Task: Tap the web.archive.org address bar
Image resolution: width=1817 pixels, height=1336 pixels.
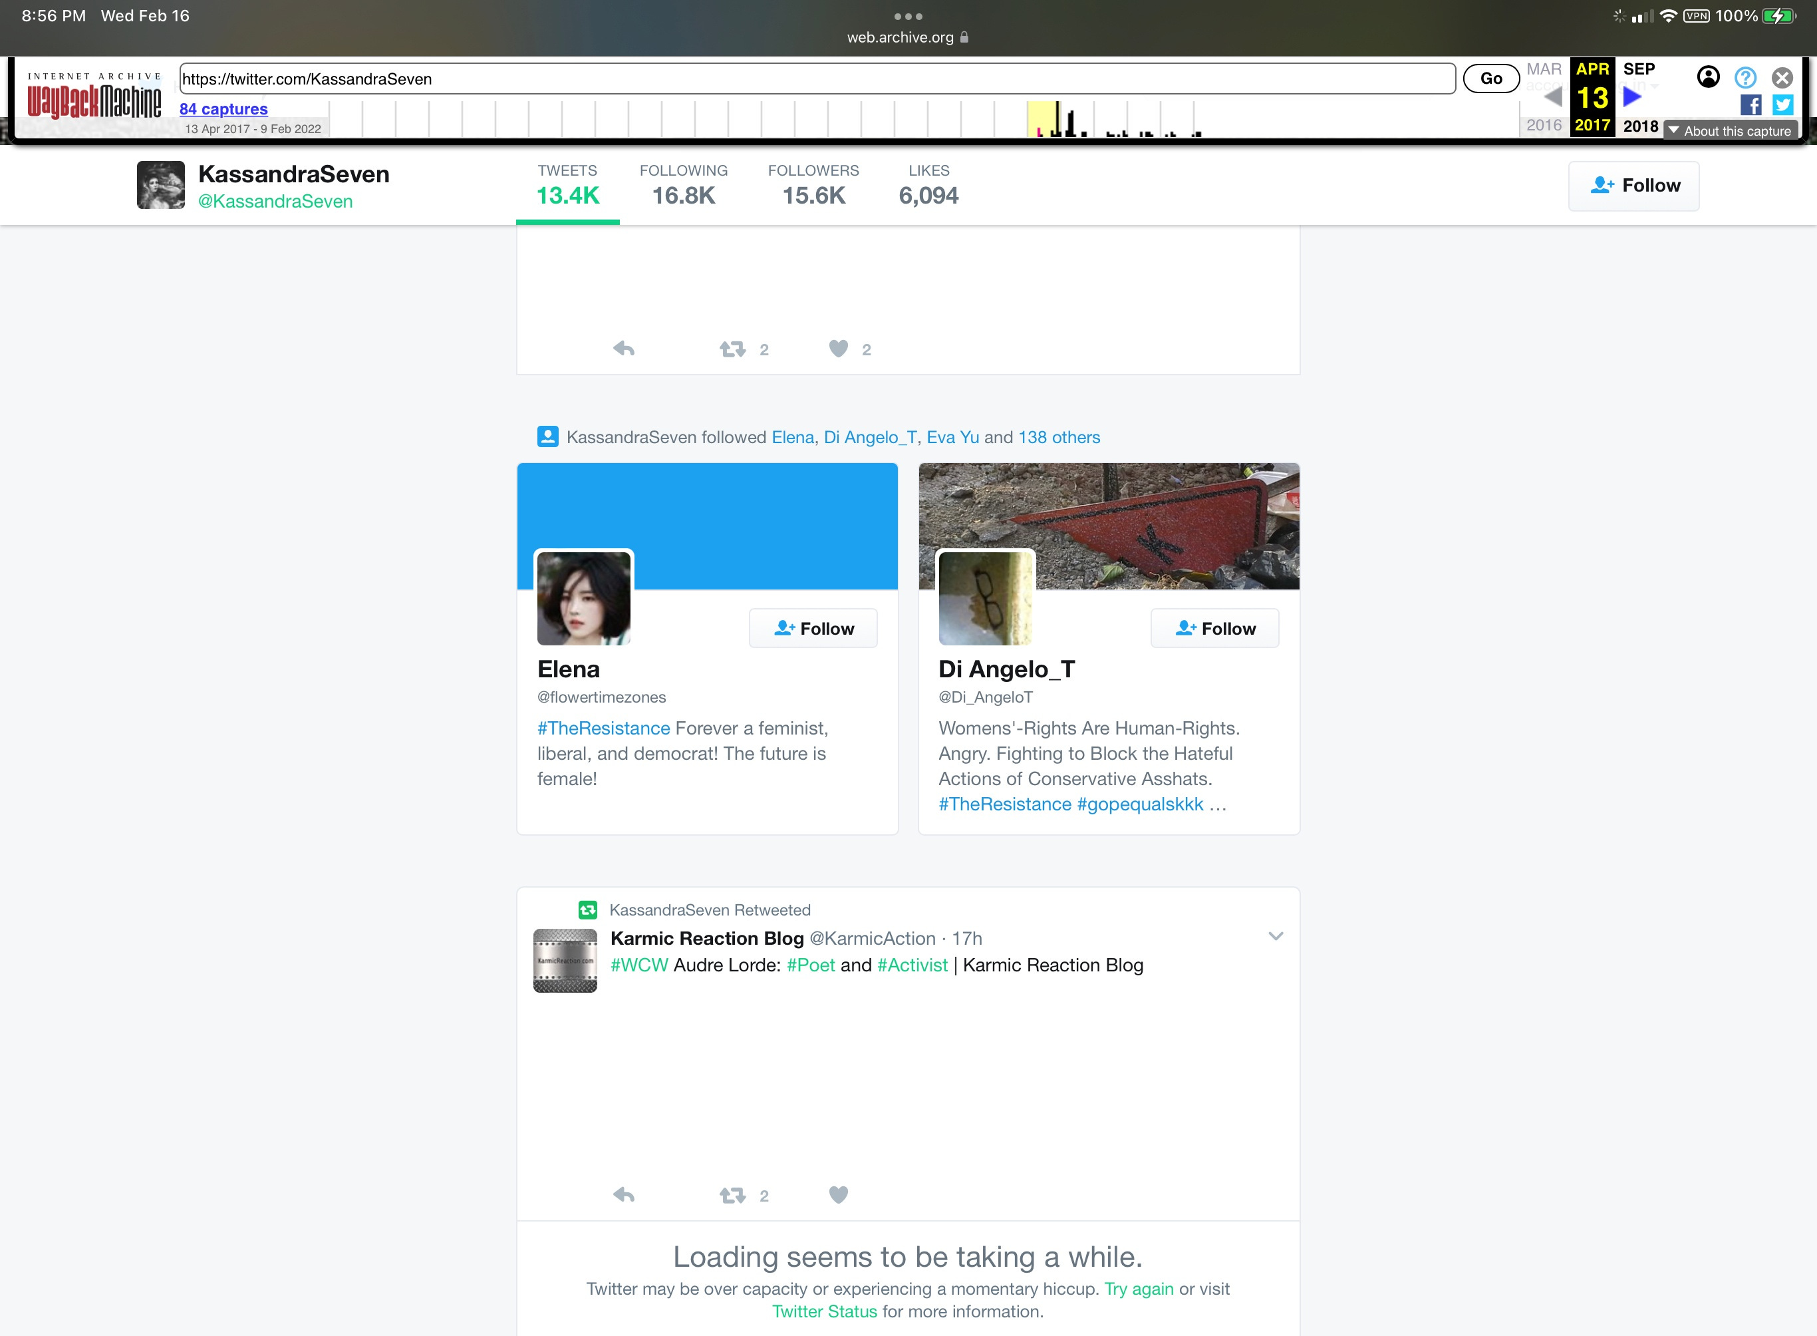Action: click(x=908, y=37)
